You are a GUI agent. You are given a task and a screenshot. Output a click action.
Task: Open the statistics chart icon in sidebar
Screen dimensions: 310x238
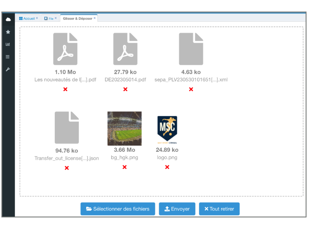coord(8,44)
